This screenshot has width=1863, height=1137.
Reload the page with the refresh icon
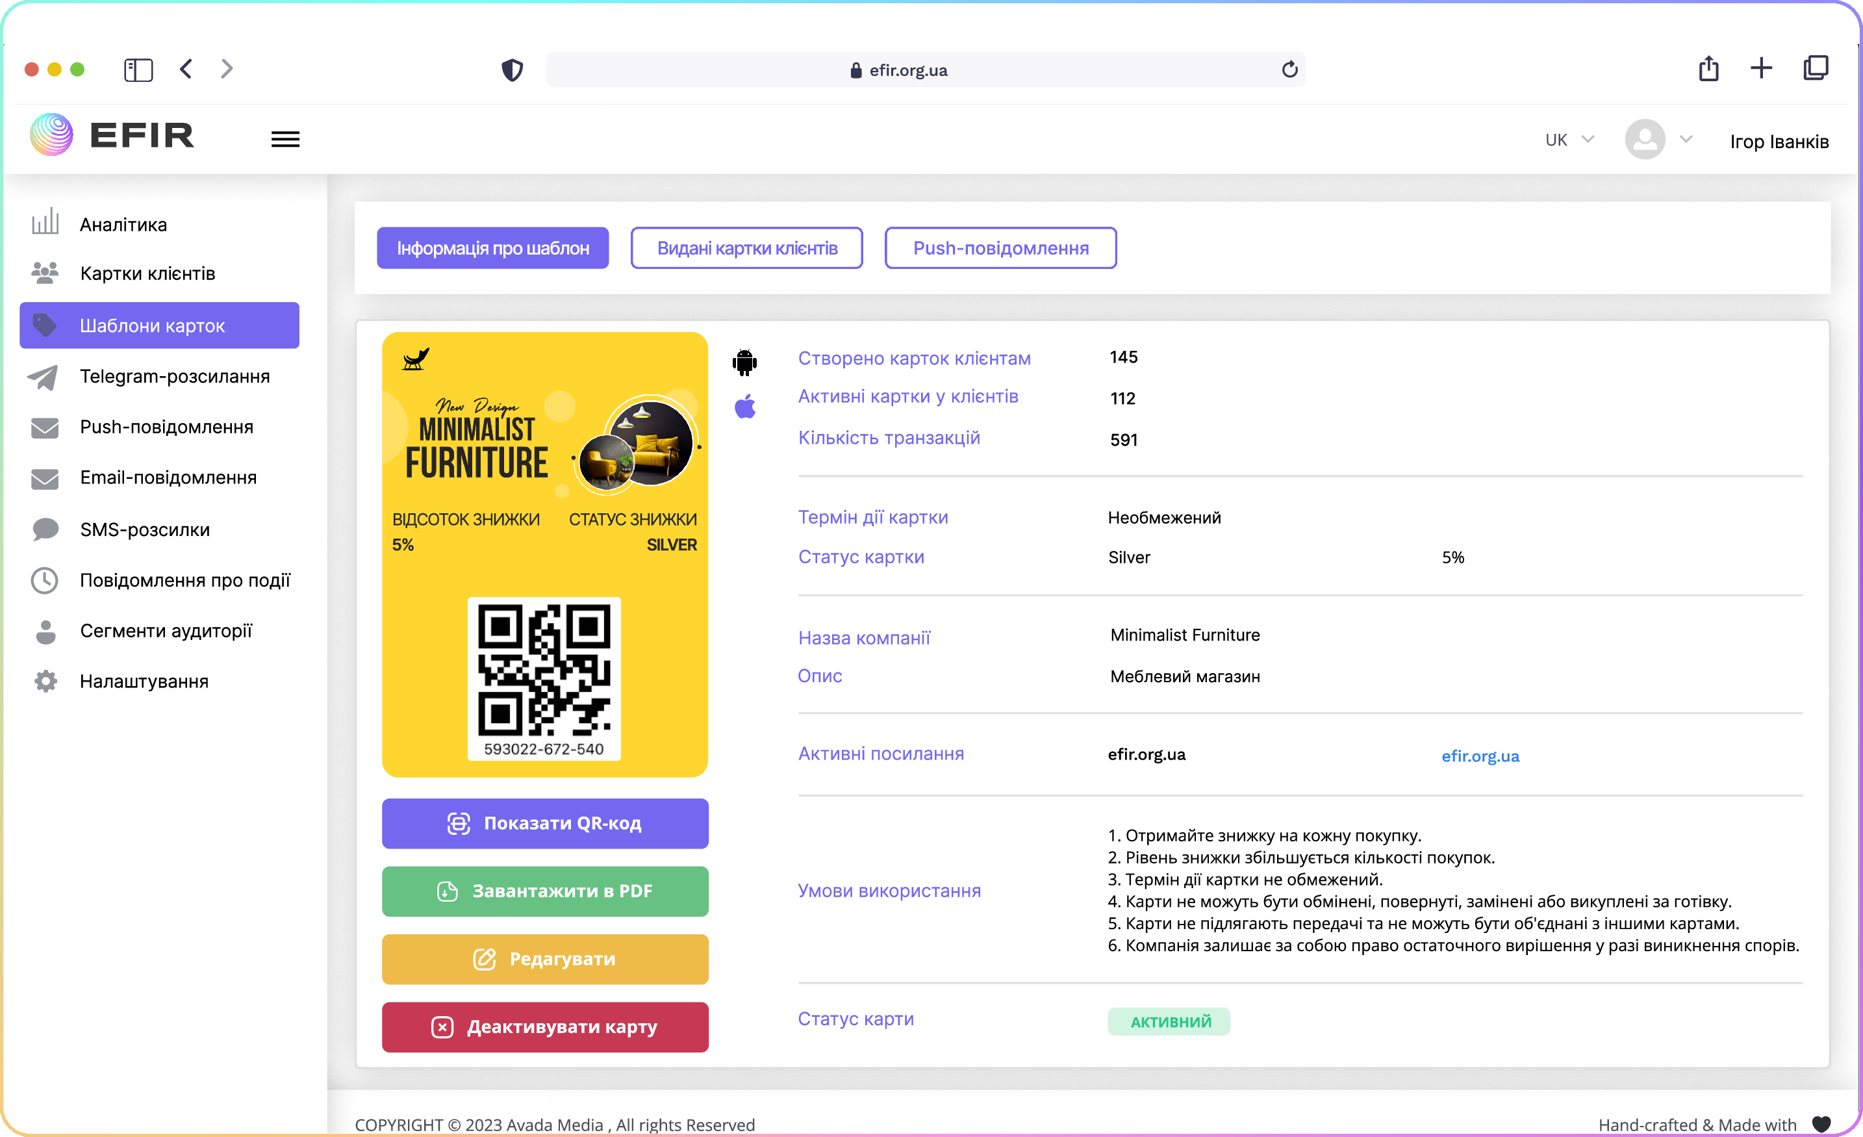(x=1290, y=70)
